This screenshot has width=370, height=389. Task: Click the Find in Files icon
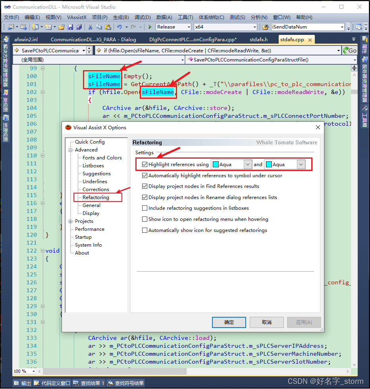pyautogui.click(x=266, y=27)
